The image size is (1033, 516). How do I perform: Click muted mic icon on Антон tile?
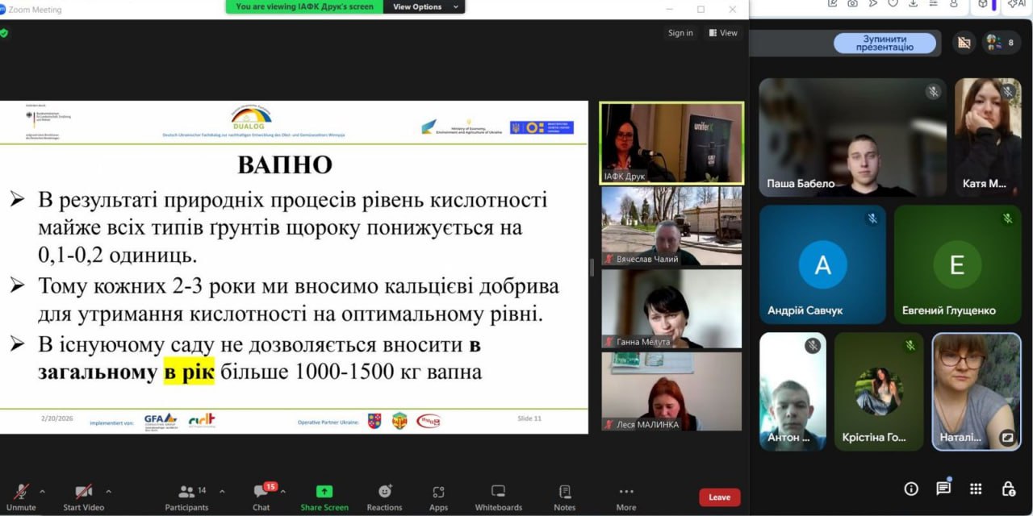pos(813,346)
